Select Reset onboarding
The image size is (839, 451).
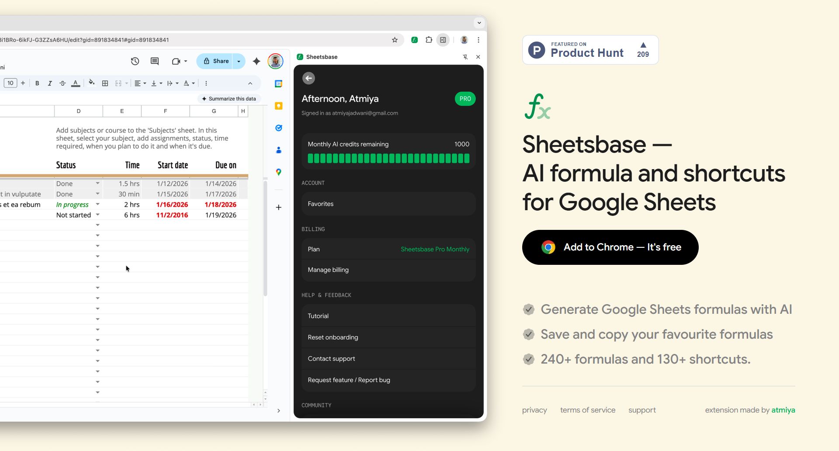point(388,337)
